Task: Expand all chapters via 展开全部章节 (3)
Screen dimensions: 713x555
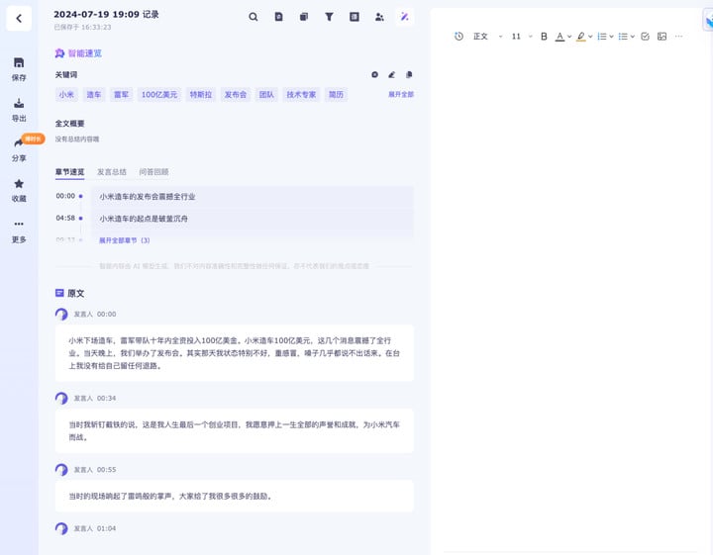Action: 124,240
